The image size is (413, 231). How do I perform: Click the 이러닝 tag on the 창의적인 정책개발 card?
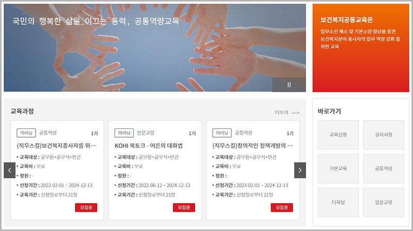coord(221,133)
